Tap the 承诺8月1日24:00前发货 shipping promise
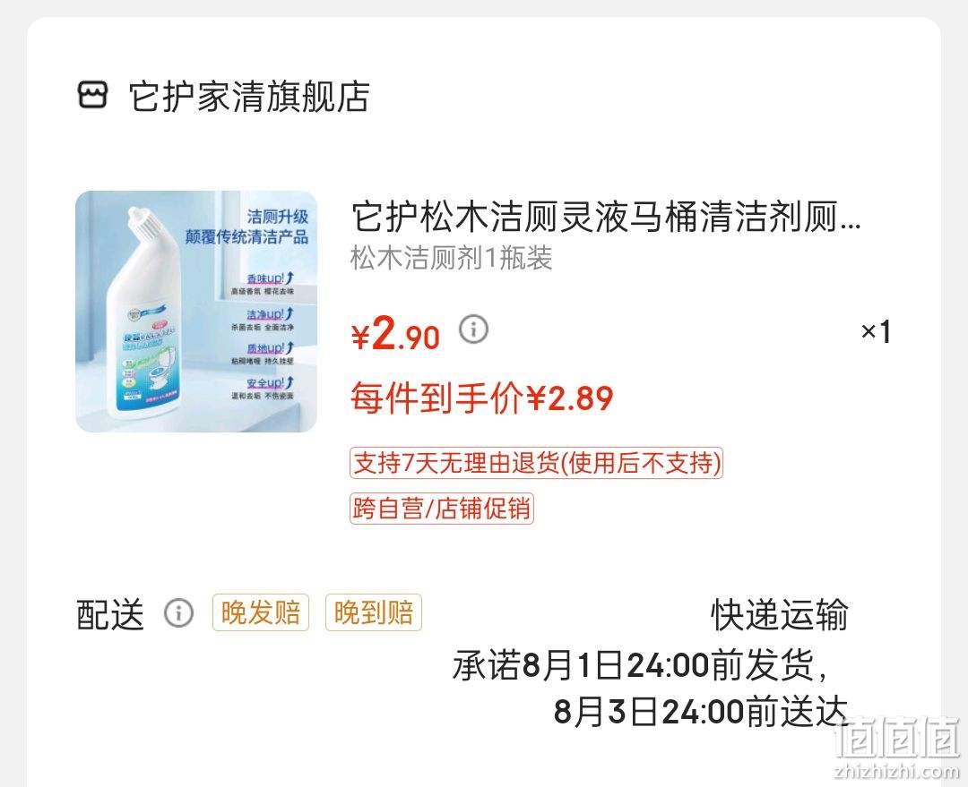Viewport: 968px width, 787px height. [640, 665]
